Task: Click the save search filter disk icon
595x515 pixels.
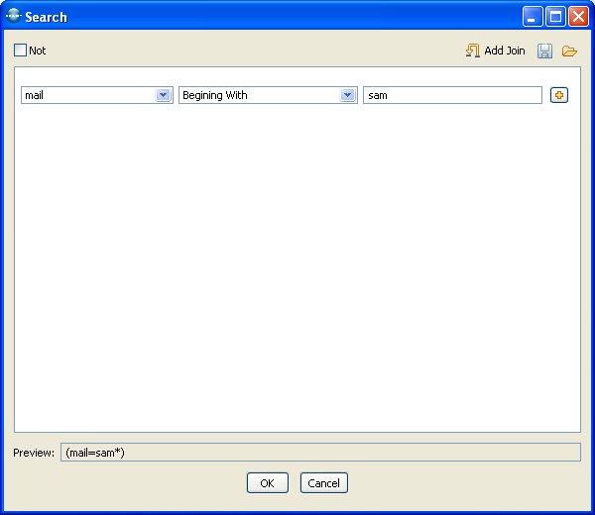Action: [x=545, y=51]
